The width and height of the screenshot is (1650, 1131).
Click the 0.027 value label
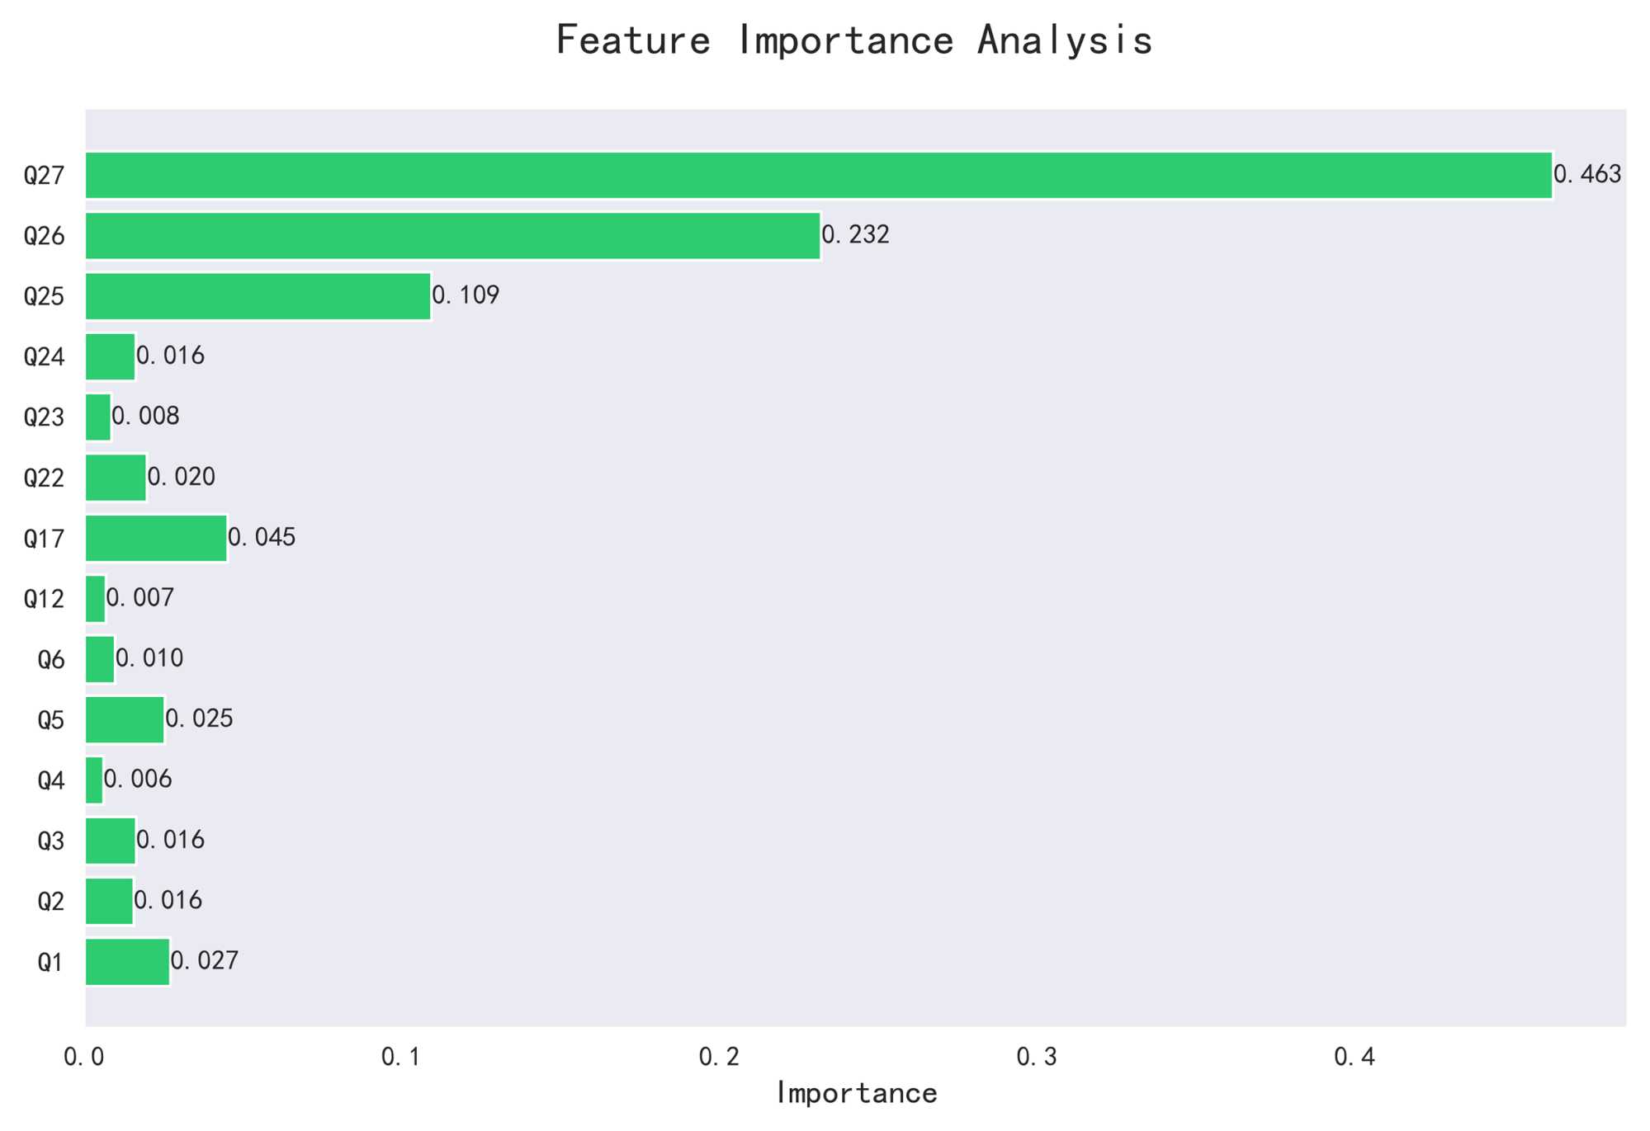point(205,961)
